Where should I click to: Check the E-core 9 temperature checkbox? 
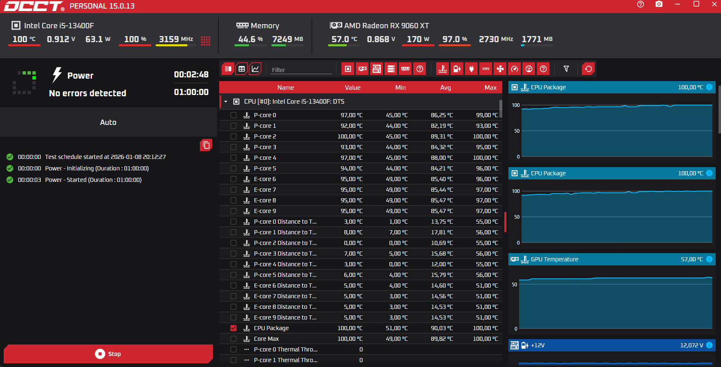pos(233,211)
